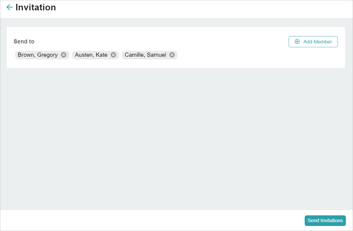
Task: Click the plus icon in Add Member
Action: click(297, 42)
